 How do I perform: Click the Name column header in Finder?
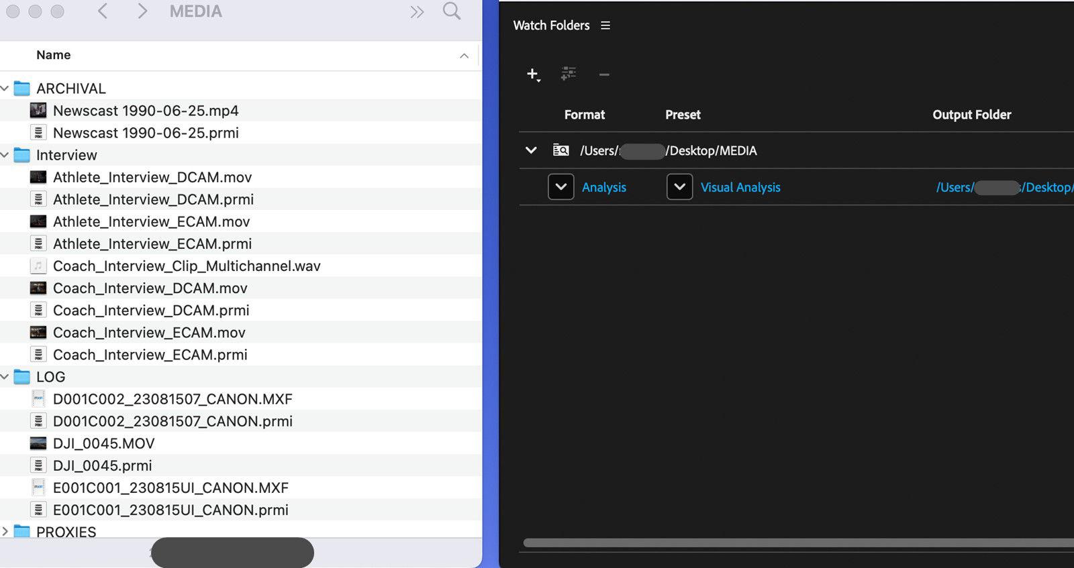coord(54,55)
